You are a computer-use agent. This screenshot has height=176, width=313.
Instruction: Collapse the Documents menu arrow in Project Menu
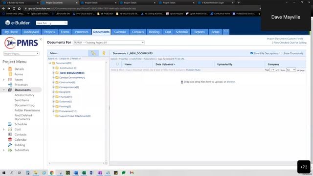[x=3, y=90]
